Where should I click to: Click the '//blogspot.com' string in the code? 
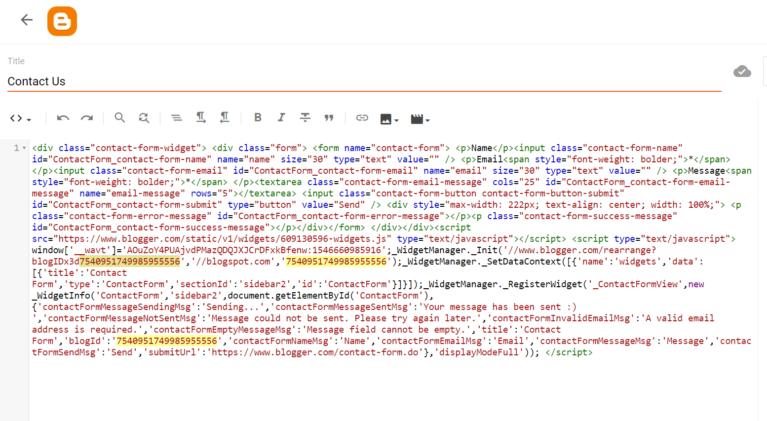tap(233, 262)
